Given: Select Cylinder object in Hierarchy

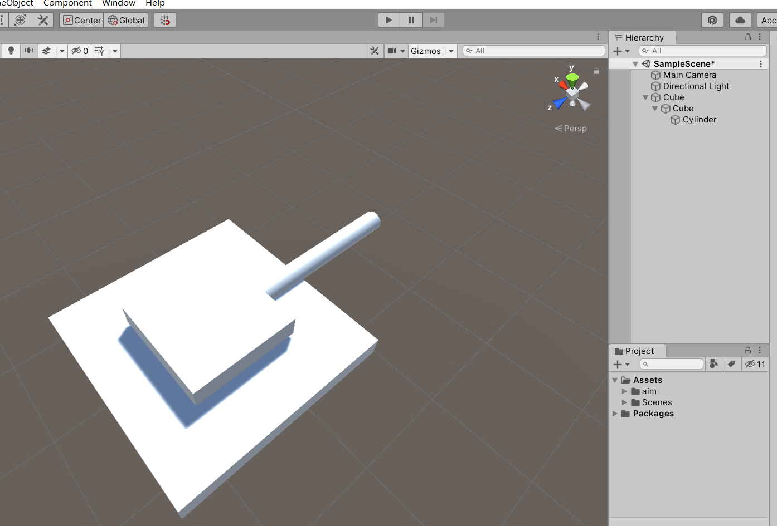Looking at the screenshot, I should point(699,120).
